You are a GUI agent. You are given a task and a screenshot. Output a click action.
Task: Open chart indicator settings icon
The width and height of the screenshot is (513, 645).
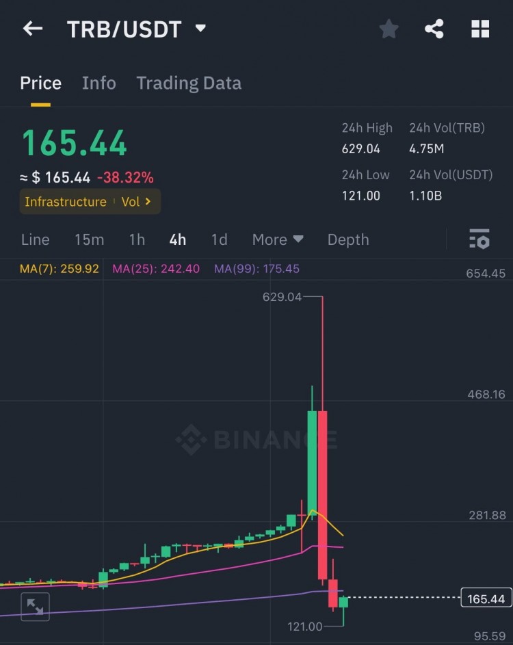tap(479, 239)
